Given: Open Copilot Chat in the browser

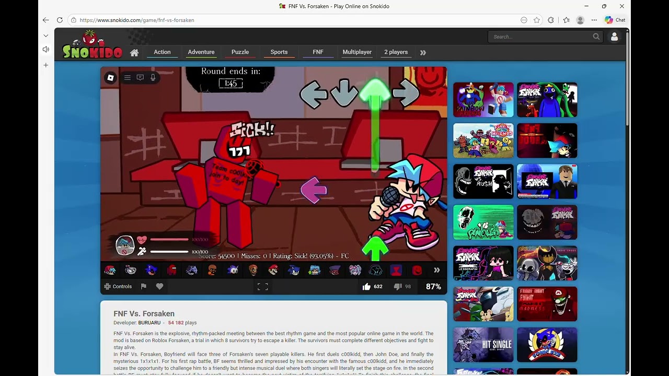Looking at the screenshot, I should (x=615, y=20).
